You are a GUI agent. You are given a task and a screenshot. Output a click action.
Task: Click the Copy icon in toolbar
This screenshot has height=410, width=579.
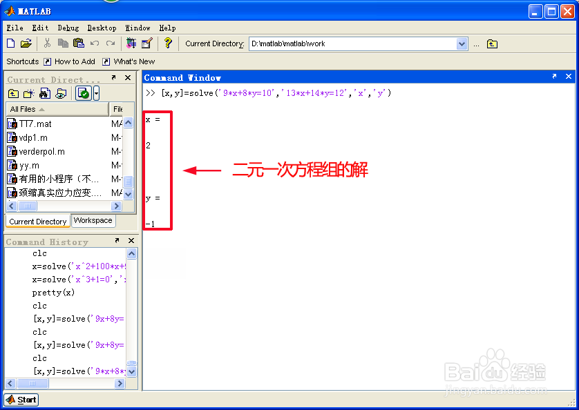coord(63,43)
